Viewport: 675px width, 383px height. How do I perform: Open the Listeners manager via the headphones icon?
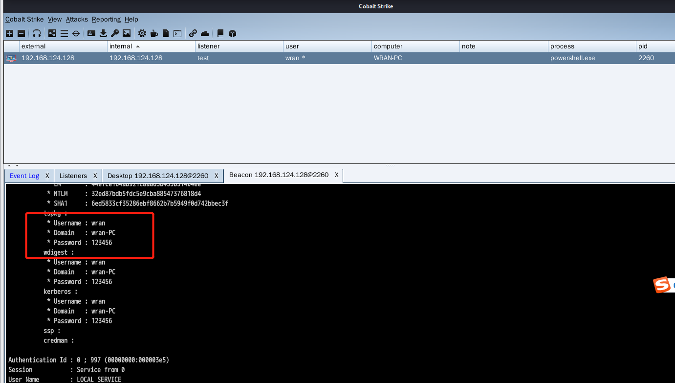(37, 34)
